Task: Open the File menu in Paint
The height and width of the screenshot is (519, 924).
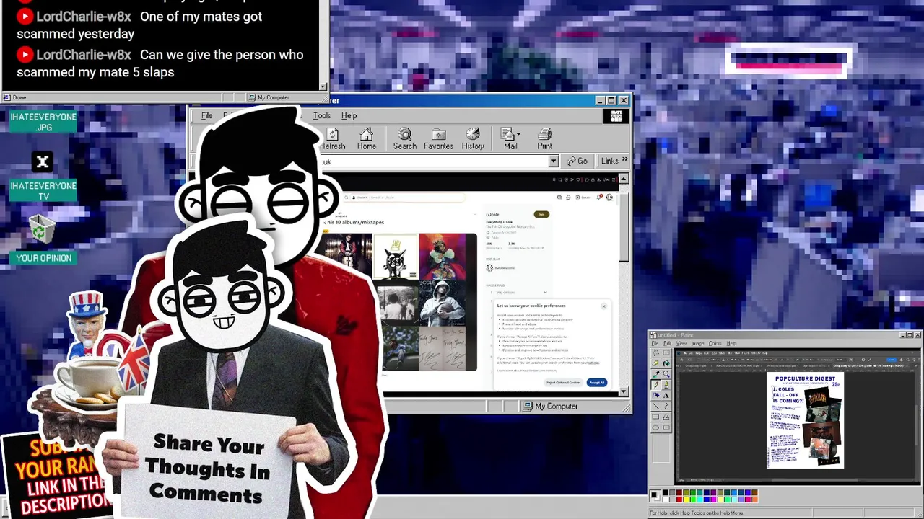Action: 655,343
